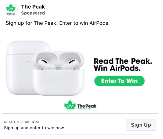
Task: Click green maple leaf logo below AirPods
Action: click(70, 105)
